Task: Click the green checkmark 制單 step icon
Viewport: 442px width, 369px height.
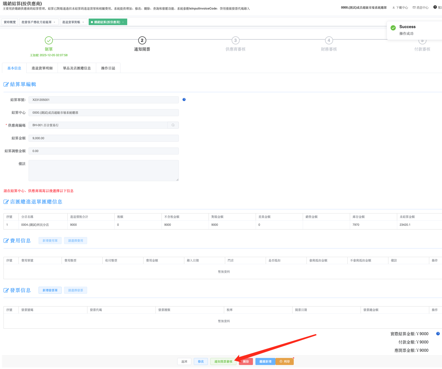Action: tap(49, 40)
